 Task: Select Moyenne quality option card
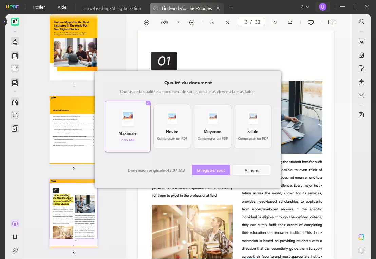coord(212,126)
